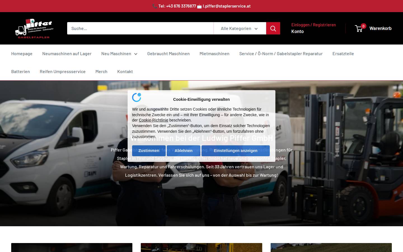Click Warenkorb text link
This screenshot has width=403, height=252.
380,28
